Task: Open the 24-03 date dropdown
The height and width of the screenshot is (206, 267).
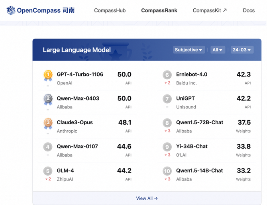Action: pos(242,50)
